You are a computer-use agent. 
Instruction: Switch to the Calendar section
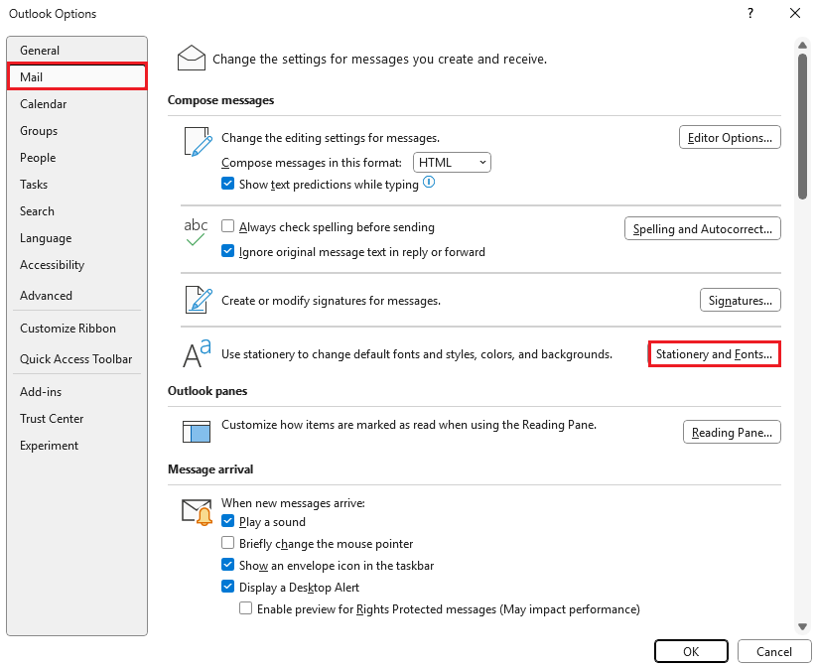pos(44,103)
